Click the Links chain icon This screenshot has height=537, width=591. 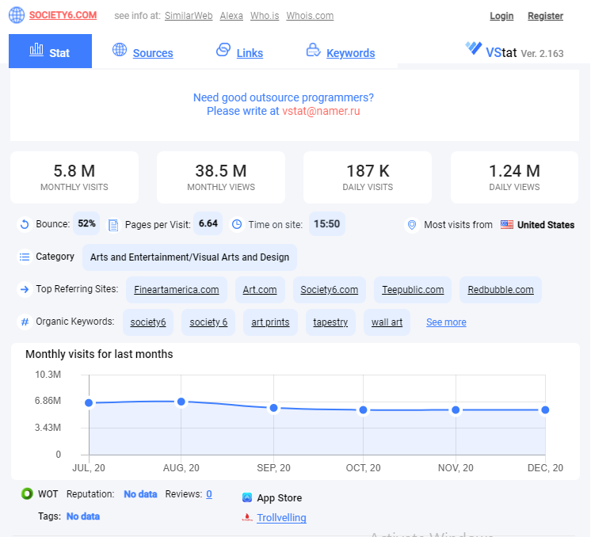223,50
